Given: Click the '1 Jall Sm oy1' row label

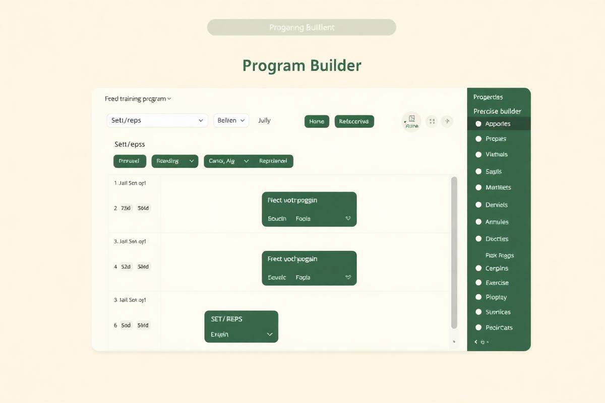Looking at the screenshot, I should point(130,183).
